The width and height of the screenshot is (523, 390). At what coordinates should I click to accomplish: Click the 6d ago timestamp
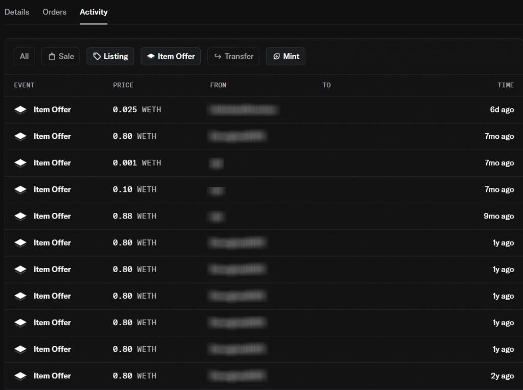point(502,110)
